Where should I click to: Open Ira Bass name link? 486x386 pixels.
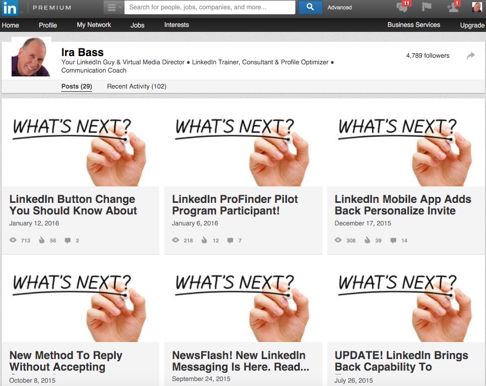tap(83, 52)
